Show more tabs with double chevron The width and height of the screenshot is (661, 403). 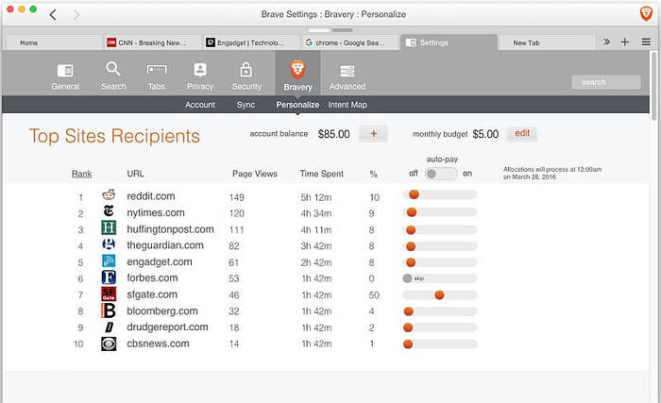pos(606,42)
